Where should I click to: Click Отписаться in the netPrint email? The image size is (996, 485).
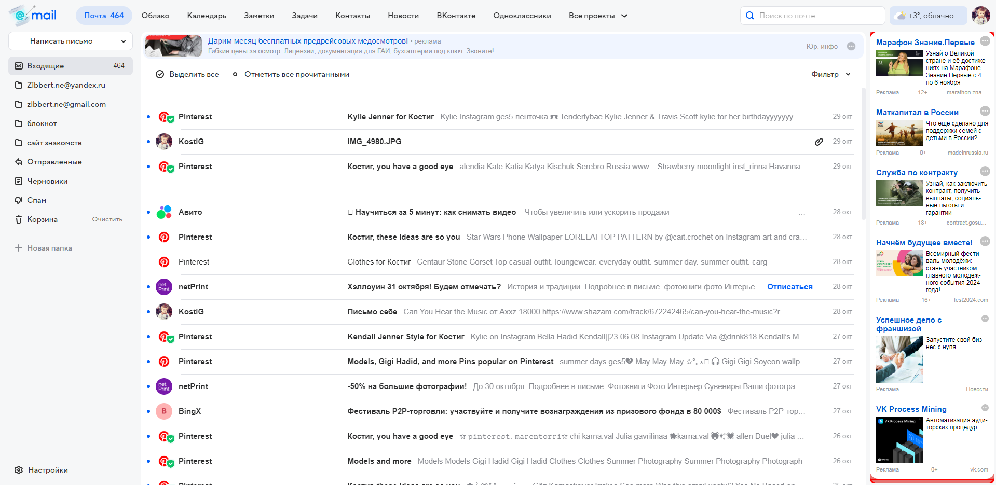point(789,286)
